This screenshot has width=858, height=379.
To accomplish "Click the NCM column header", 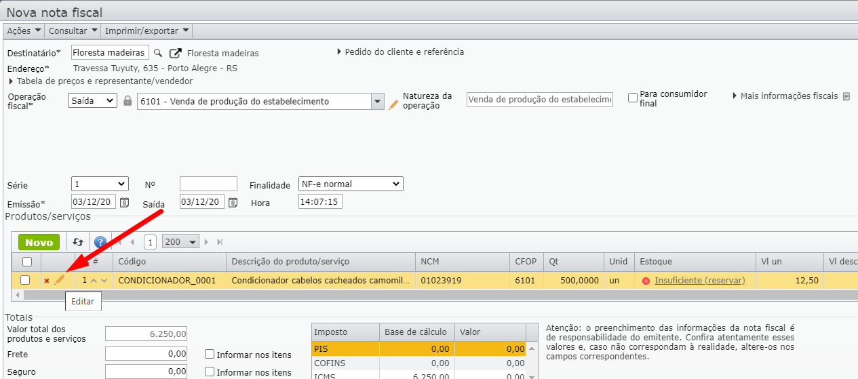I will coord(463,262).
